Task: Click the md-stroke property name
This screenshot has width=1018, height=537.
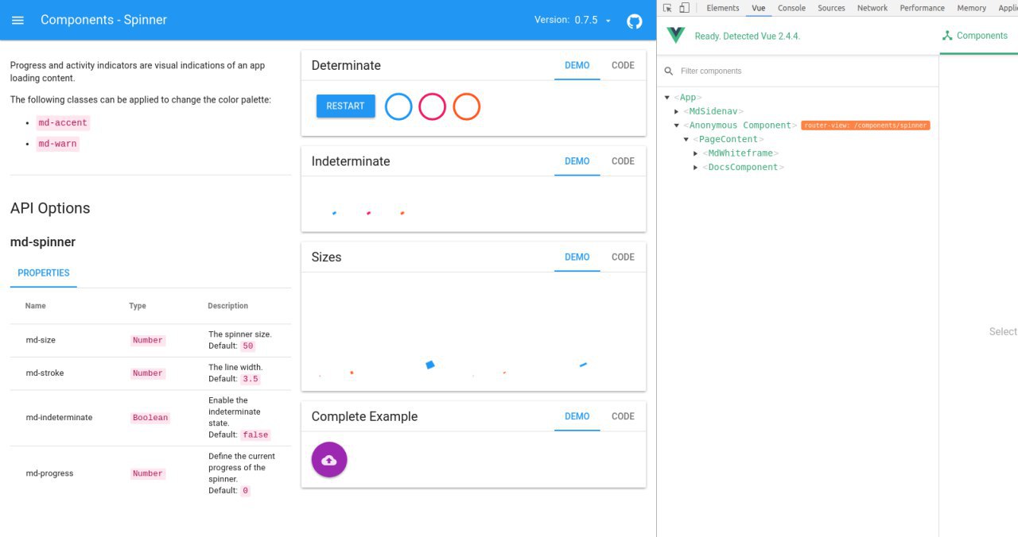Action: pyautogui.click(x=45, y=373)
